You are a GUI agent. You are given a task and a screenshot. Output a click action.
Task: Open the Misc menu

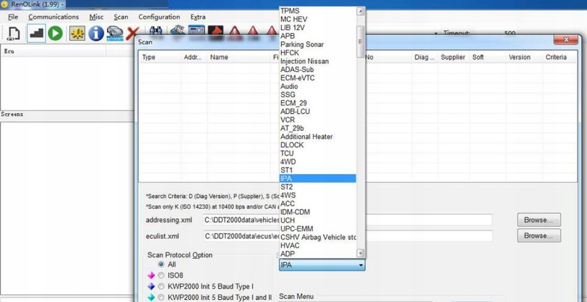tap(96, 17)
